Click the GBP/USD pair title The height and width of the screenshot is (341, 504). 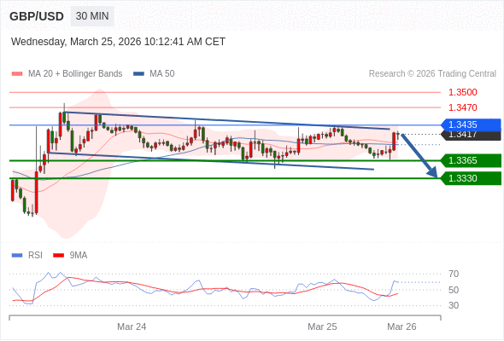(37, 16)
